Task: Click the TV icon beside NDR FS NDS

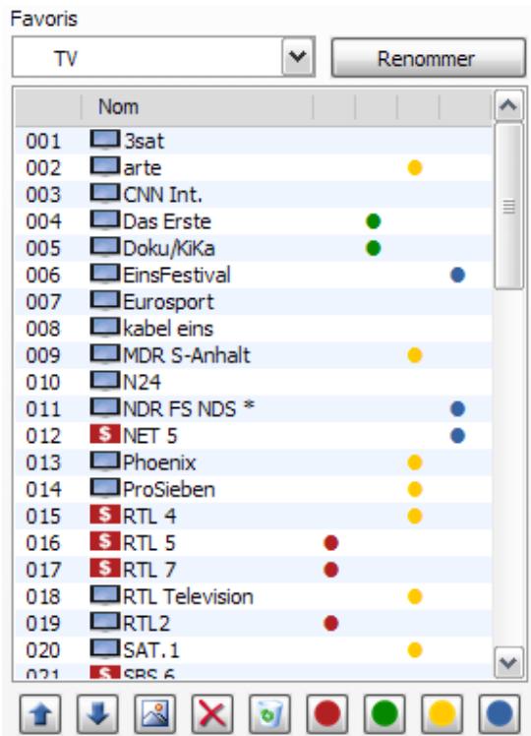Action: click(x=104, y=408)
